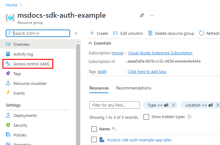
Task: Open Overview in the sidebar
Action: [38, 44]
